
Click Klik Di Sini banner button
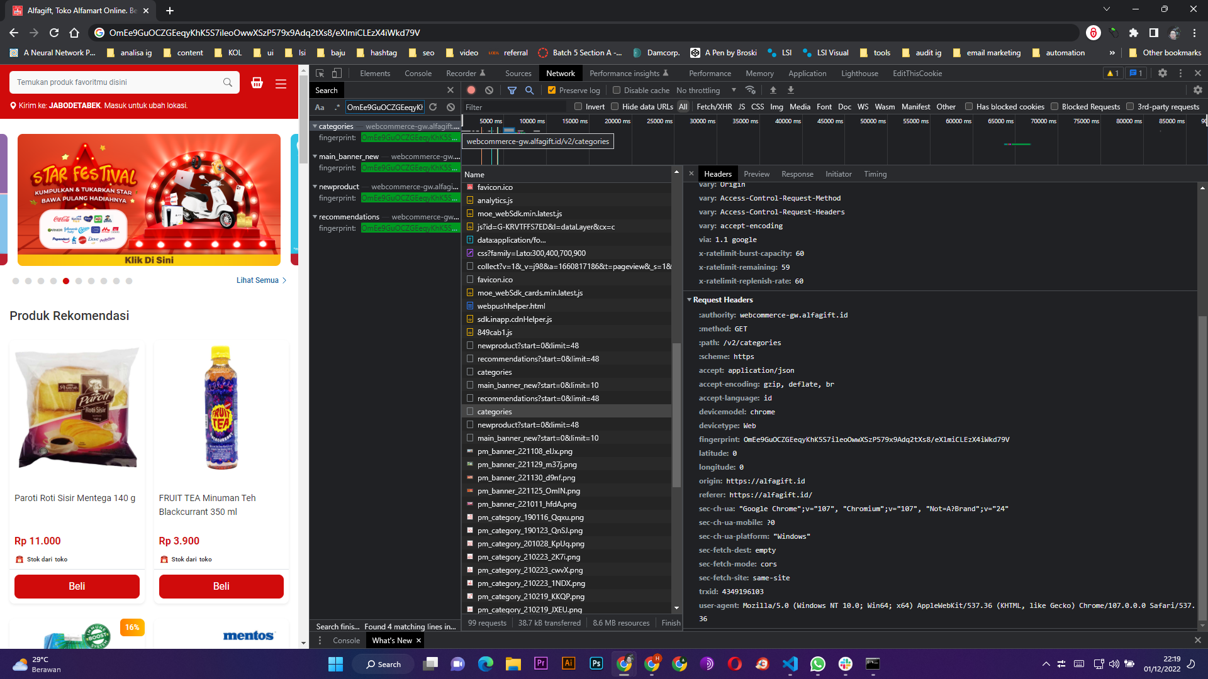(149, 260)
